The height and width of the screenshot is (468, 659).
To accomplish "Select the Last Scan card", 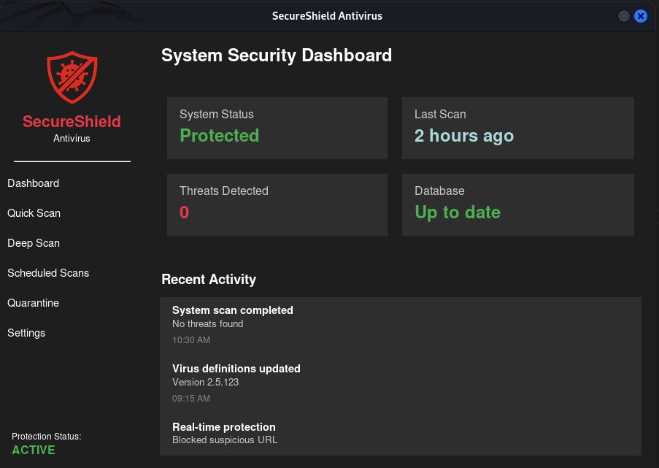I will point(518,128).
